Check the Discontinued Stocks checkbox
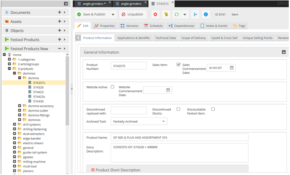 (x=178, y=109)
